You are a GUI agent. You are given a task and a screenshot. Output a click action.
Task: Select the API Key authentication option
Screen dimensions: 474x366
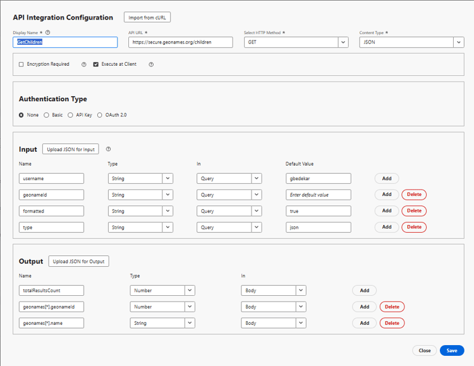point(71,115)
